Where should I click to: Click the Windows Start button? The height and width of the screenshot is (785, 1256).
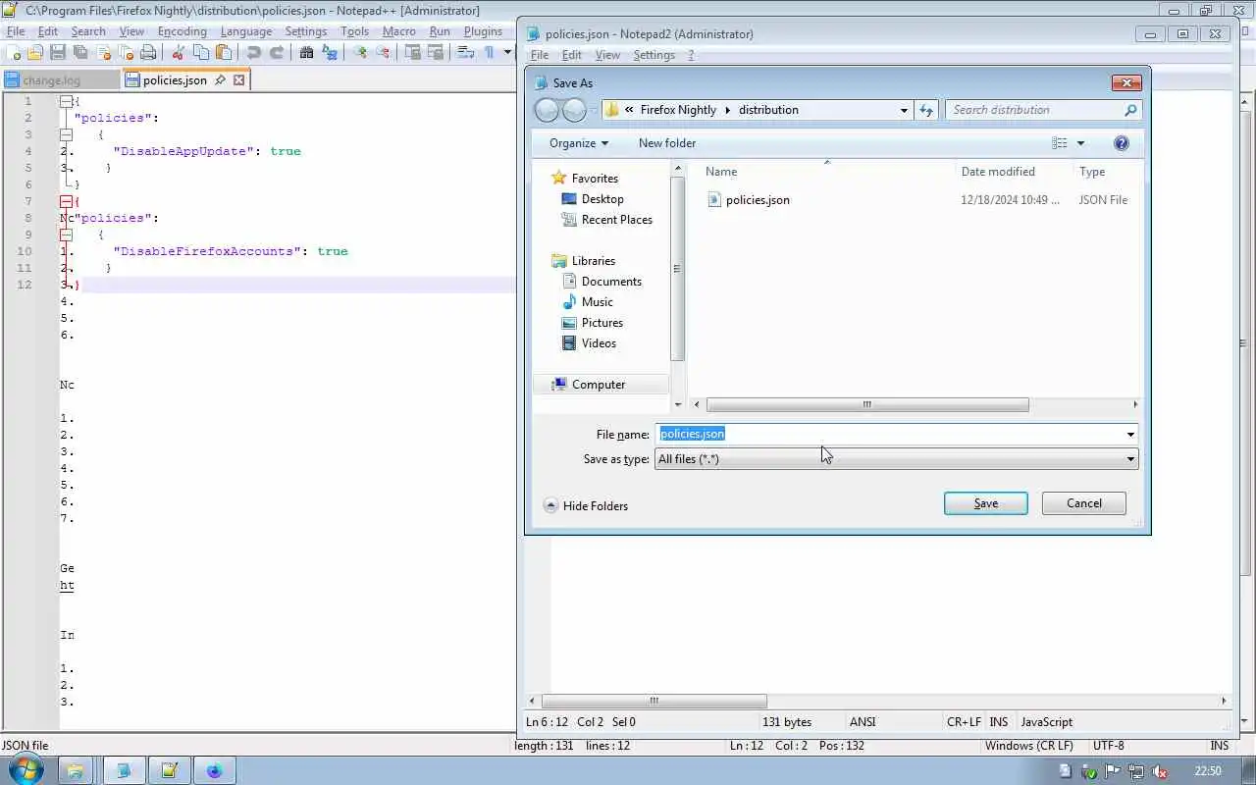point(26,770)
